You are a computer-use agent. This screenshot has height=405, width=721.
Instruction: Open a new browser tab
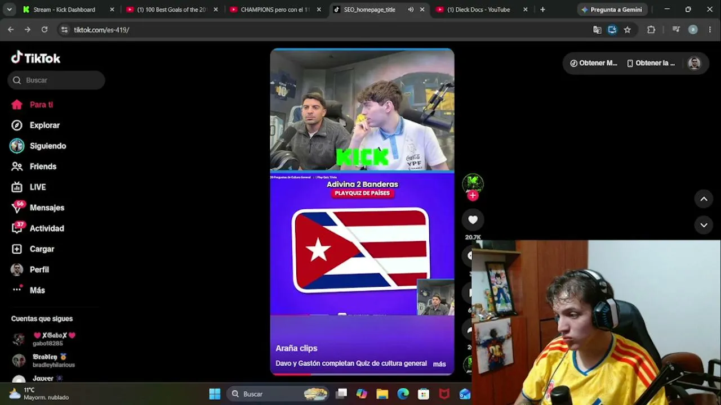[542, 10]
